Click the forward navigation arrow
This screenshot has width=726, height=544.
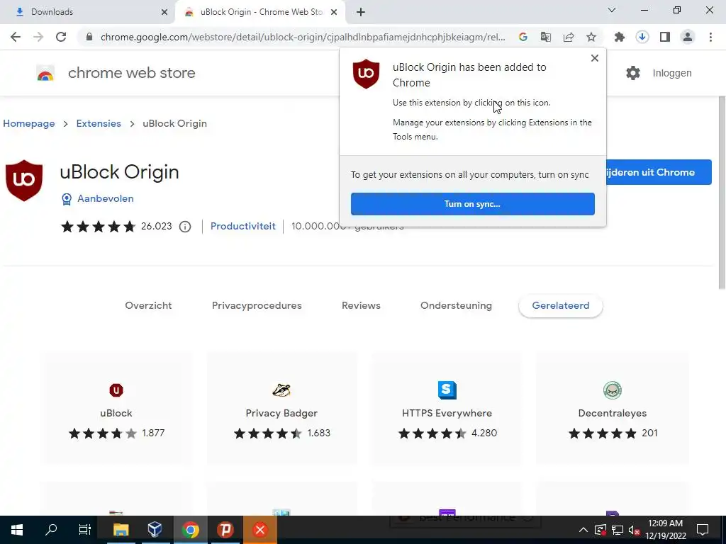tap(38, 37)
